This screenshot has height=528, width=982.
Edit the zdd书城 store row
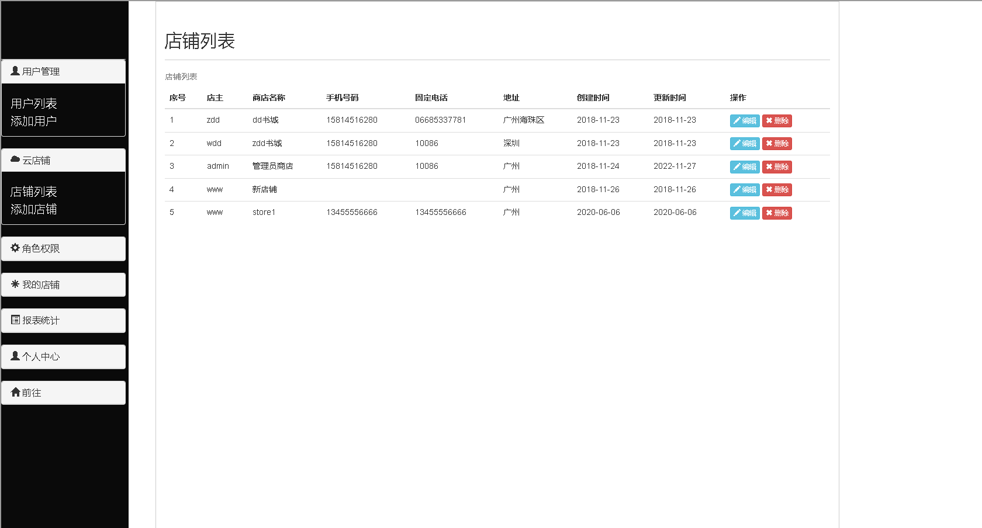tap(745, 143)
